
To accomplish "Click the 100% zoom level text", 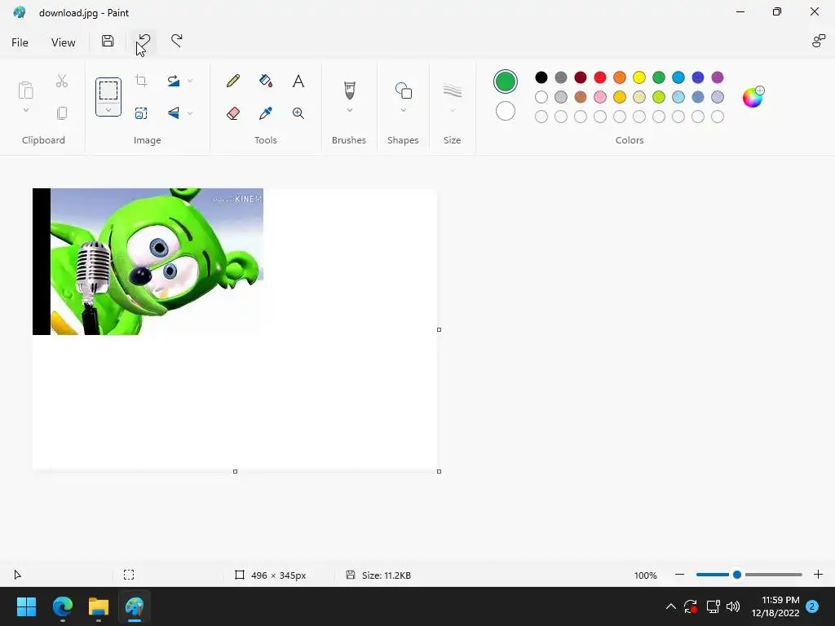I will point(646,575).
